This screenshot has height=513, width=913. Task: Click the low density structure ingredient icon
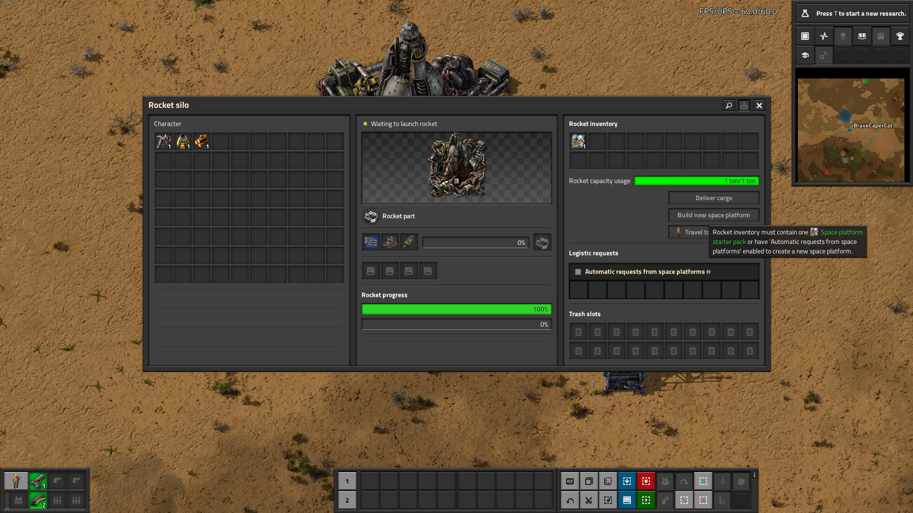coord(390,242)
